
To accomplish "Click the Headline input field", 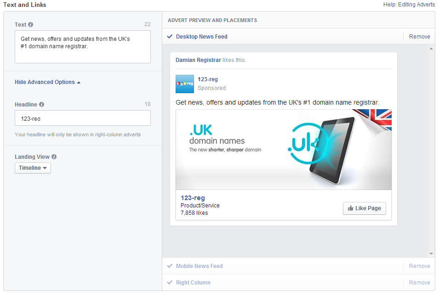I will pyautogui.click(x=83, y=118).
